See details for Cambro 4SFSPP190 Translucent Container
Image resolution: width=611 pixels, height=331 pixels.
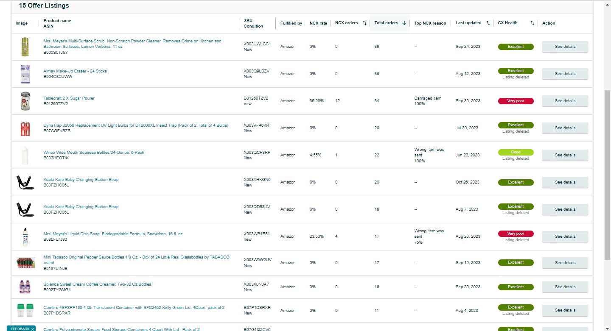[565, 311]
